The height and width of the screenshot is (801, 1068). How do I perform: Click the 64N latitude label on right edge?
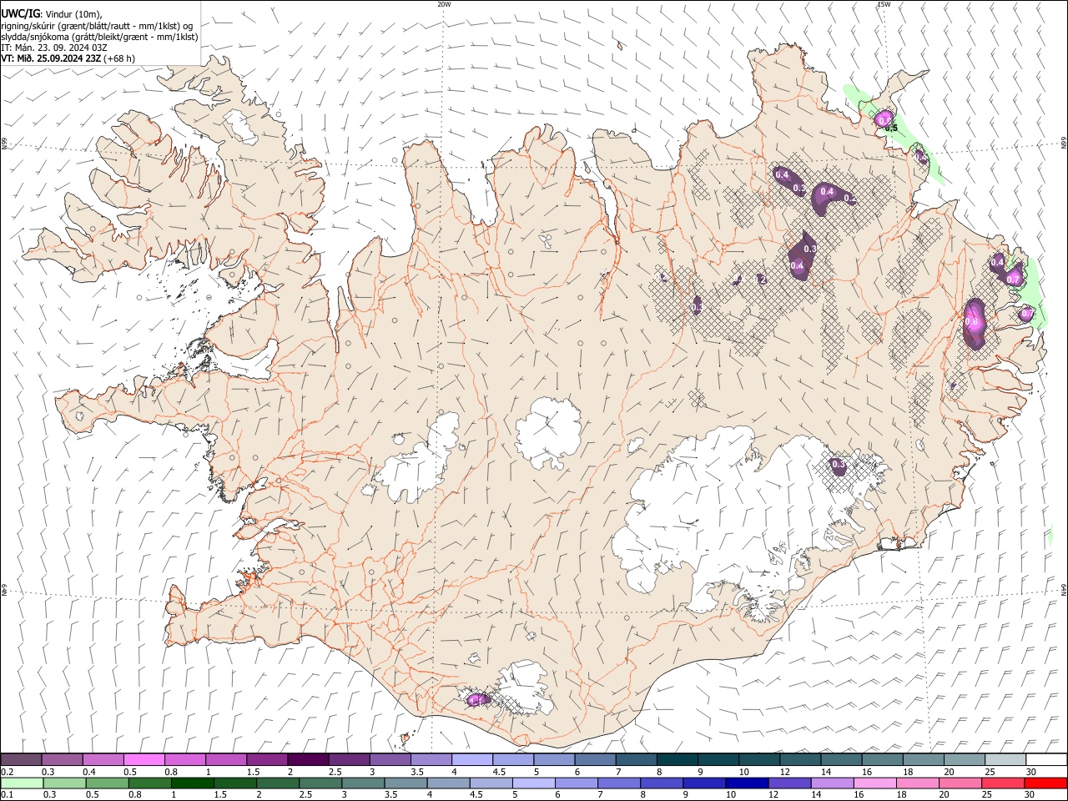tap(1064, 590)
